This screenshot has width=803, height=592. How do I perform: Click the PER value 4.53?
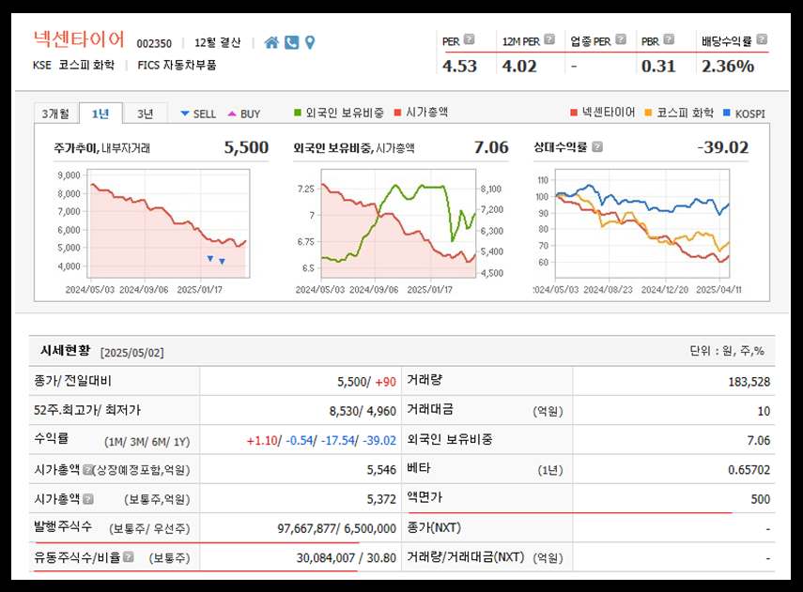click(459, 66)
